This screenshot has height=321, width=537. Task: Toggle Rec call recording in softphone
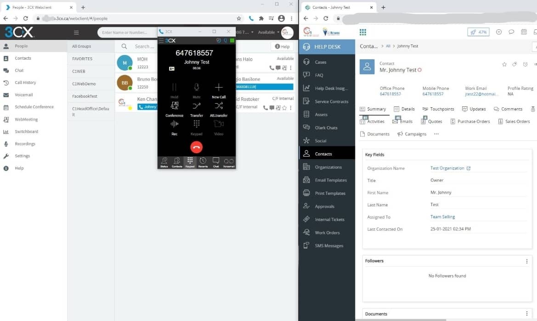(174, 127)
